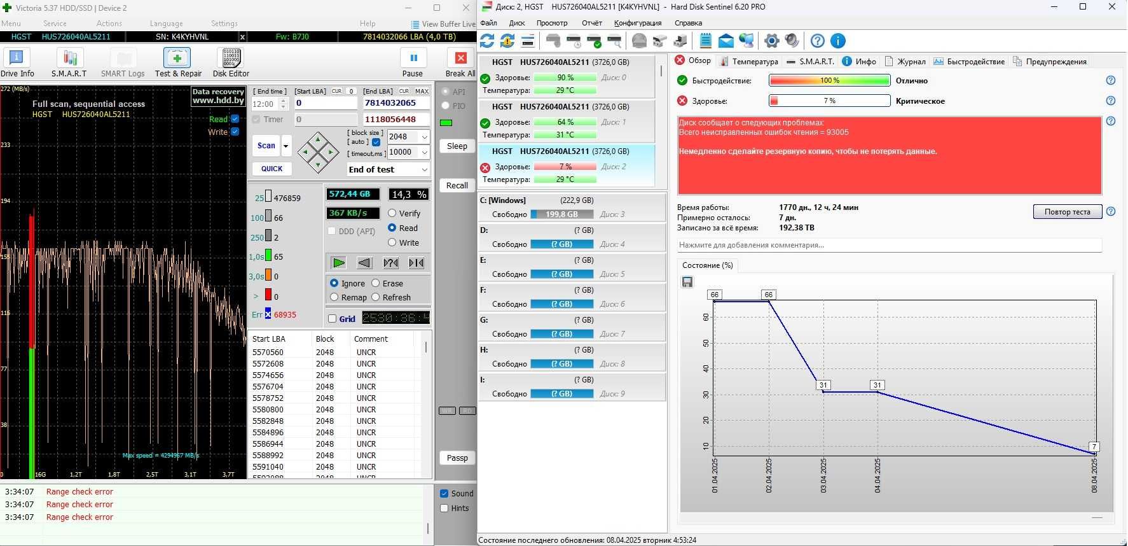
Task: Click the comment field below disk stats
Action: 889,245
